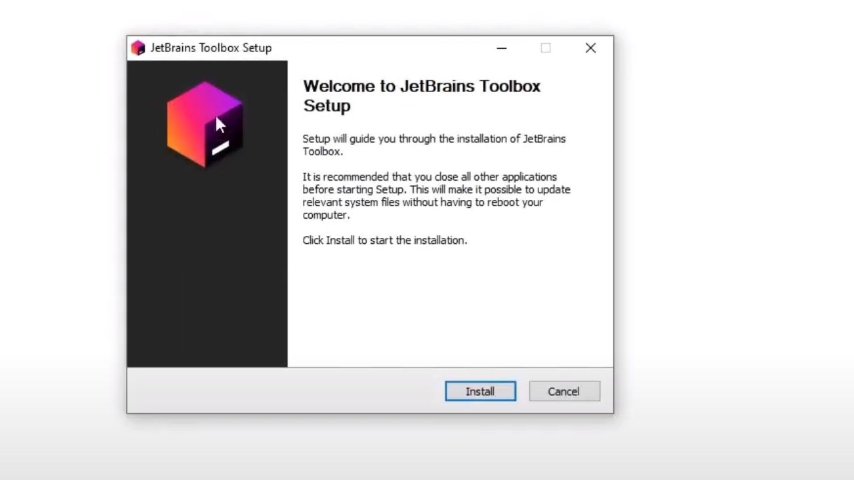Click the Install button

point(480,391)
